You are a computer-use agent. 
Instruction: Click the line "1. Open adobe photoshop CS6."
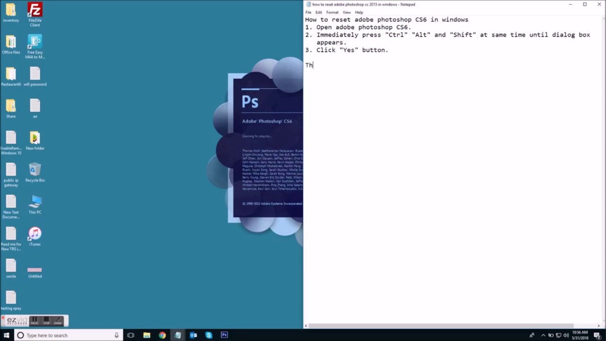[x=358, y=27]
